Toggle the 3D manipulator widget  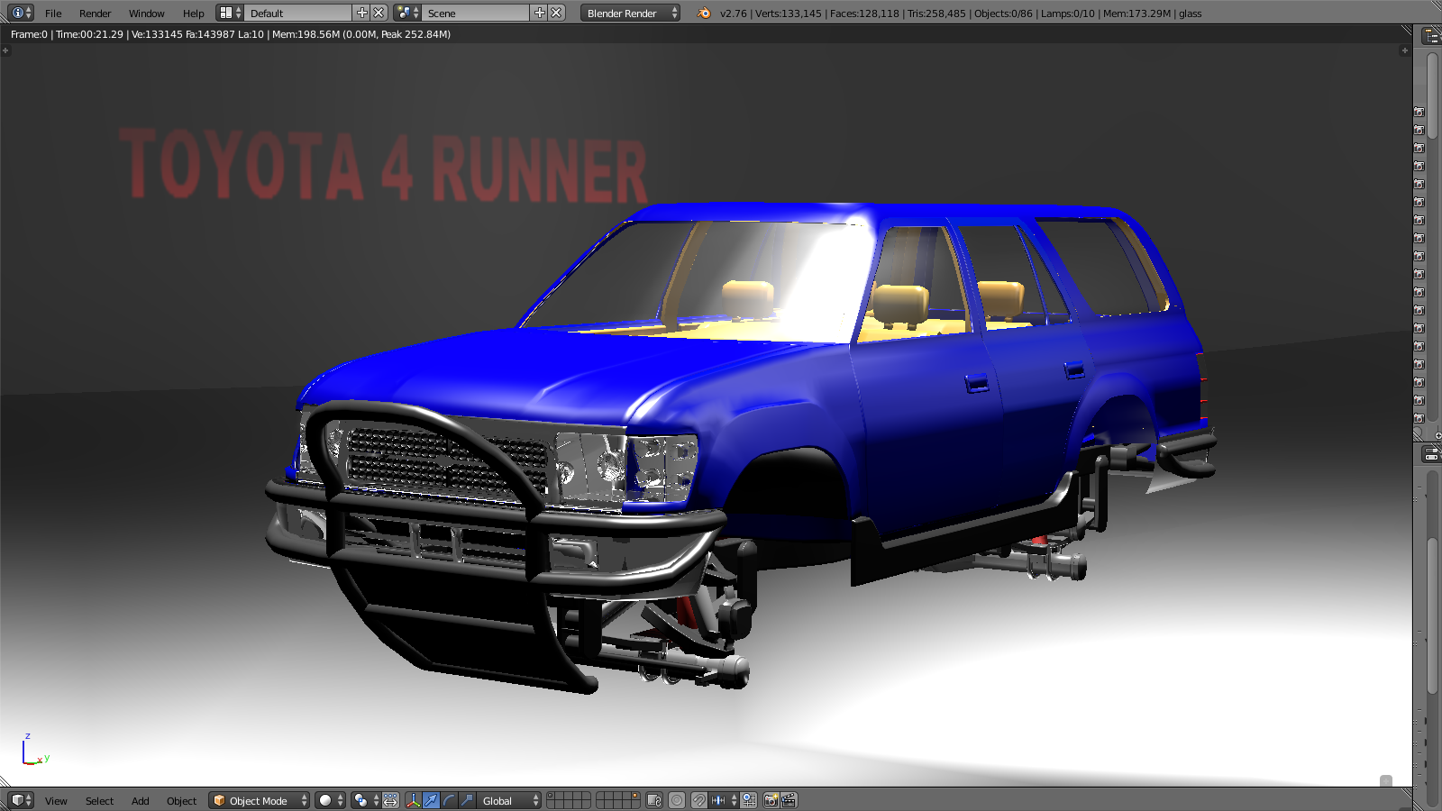[413, 800]
